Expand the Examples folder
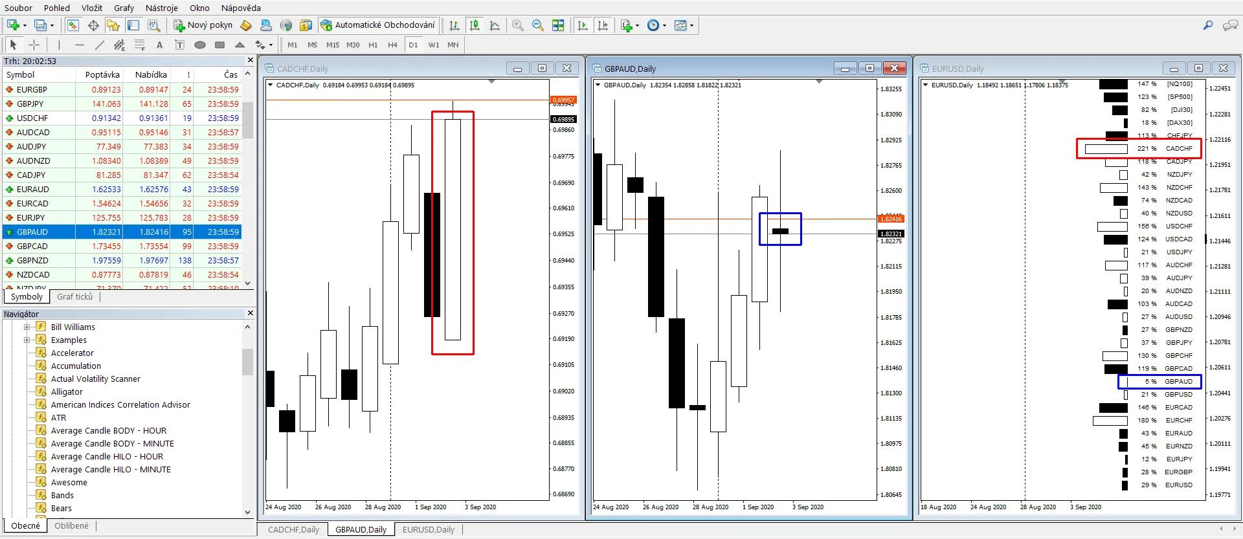 click(27, 340)
